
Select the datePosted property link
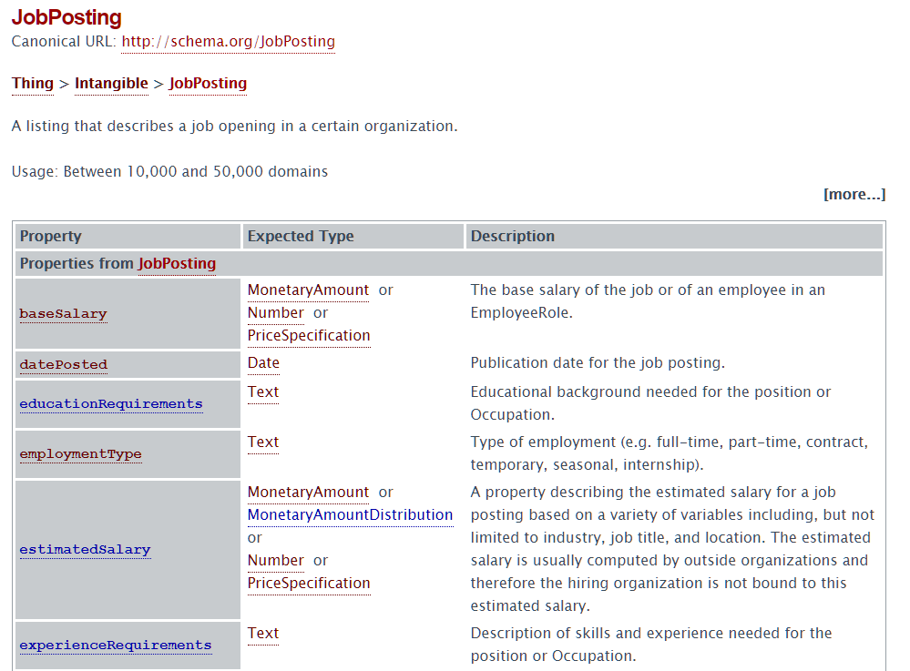point(63,365)
